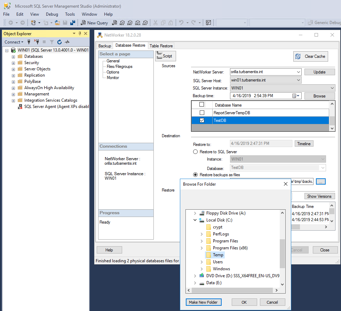Viewport: 341px width, 311px height.
Task: Click Connect Object Explorer plug icon
Action: 29,42
